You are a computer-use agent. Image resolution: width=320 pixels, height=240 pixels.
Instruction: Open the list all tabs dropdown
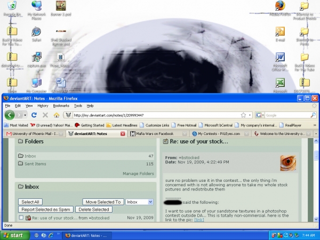(x=316, y=134)
